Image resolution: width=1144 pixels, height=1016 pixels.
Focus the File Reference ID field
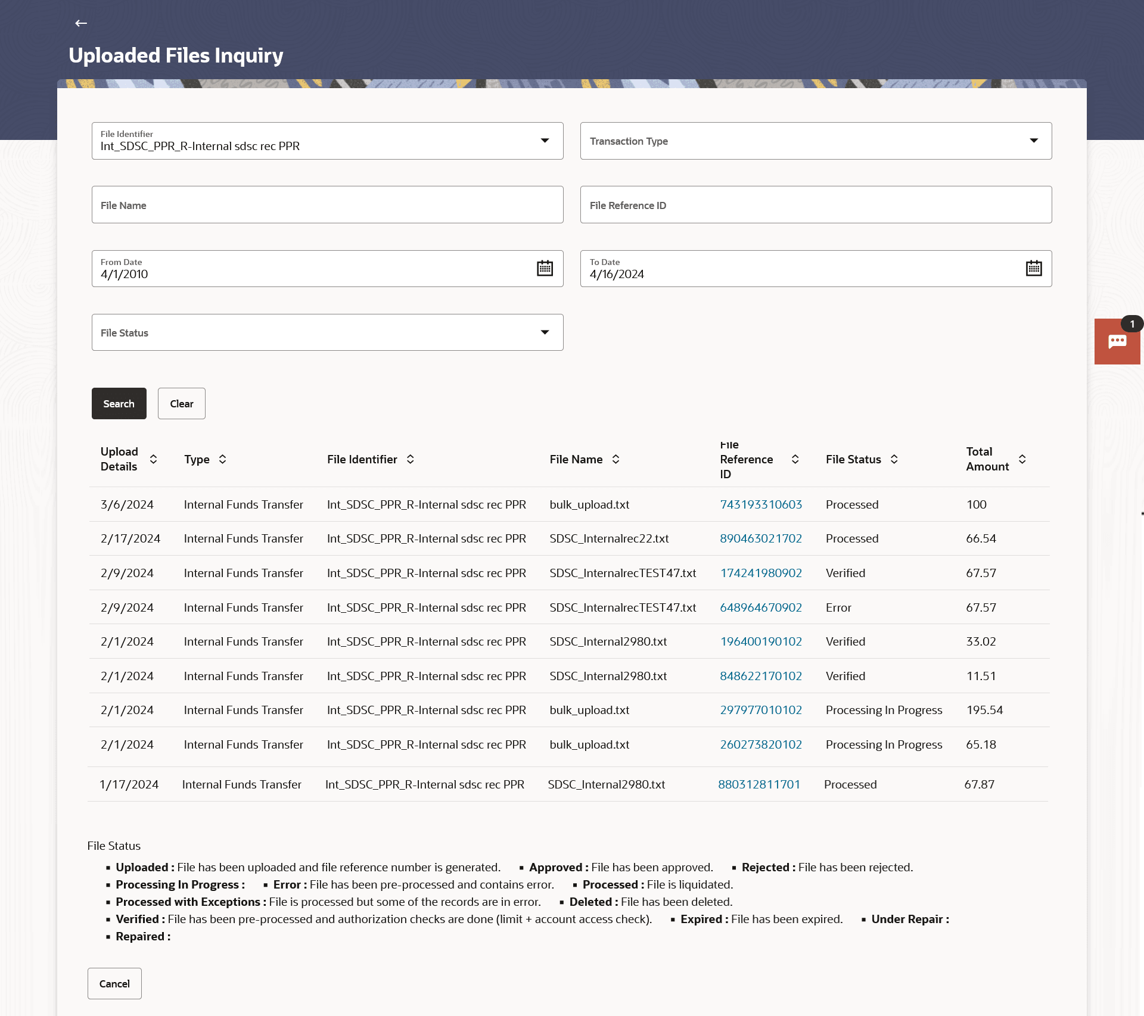click(816, 205)
